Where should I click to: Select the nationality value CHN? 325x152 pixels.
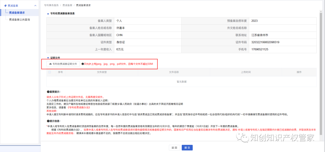point(119,35)
